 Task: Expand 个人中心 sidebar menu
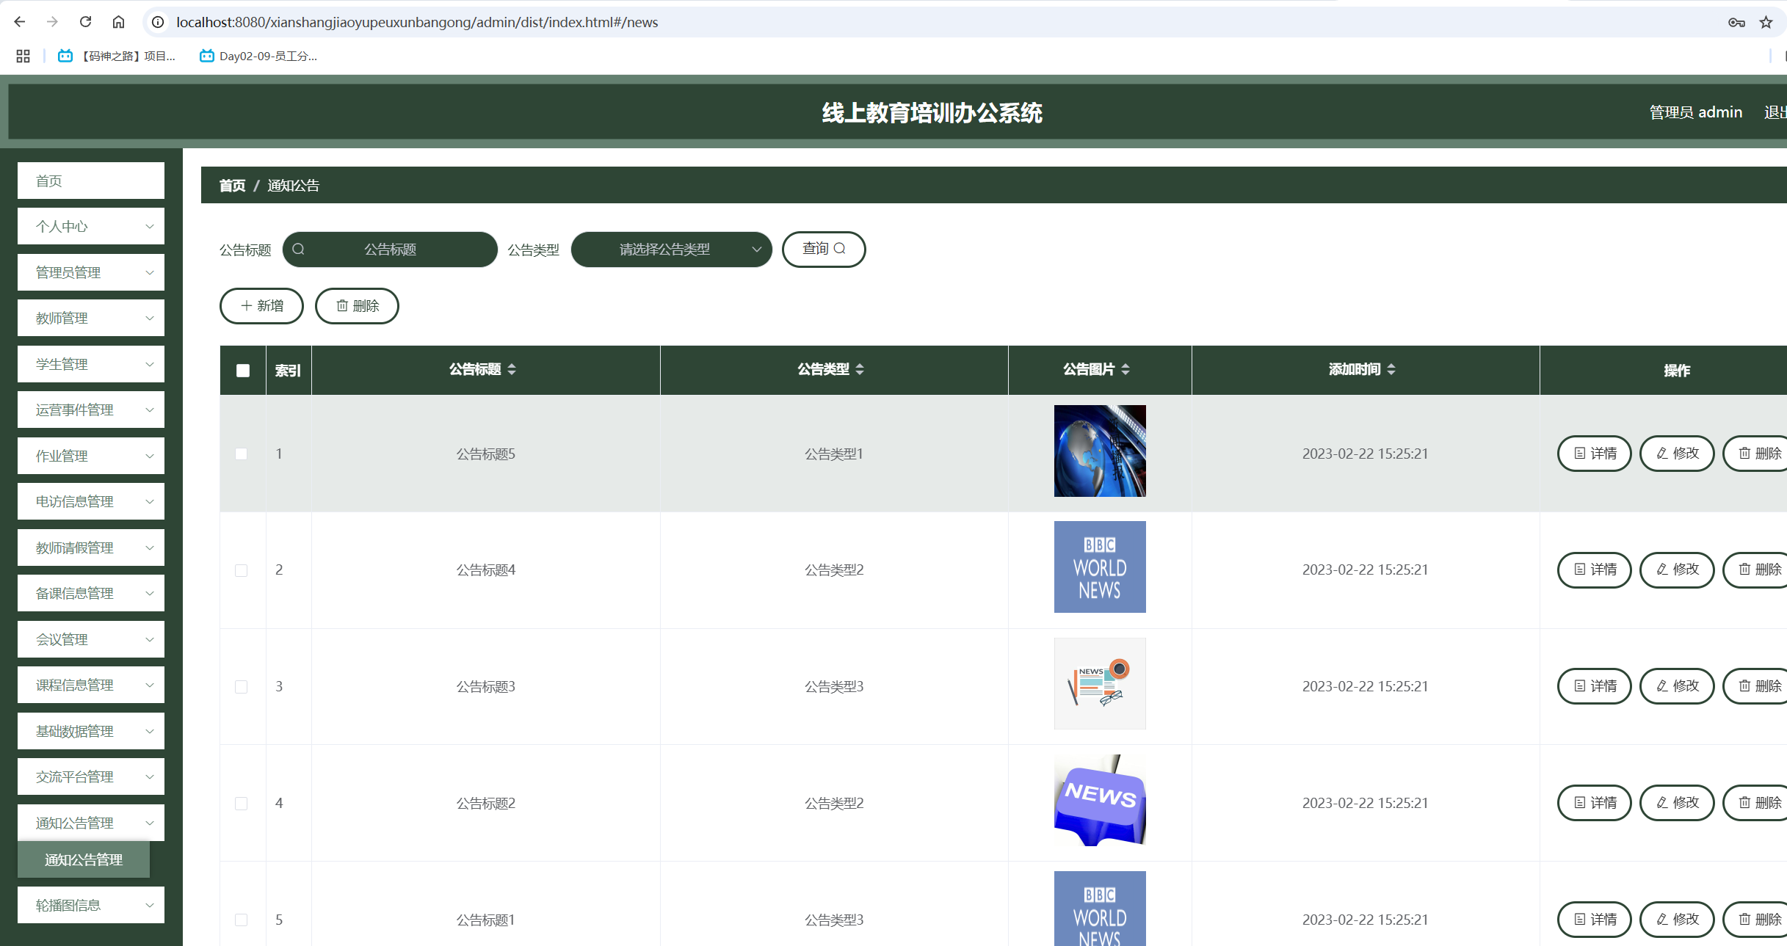pyautogui.click(x=91, y=226)
